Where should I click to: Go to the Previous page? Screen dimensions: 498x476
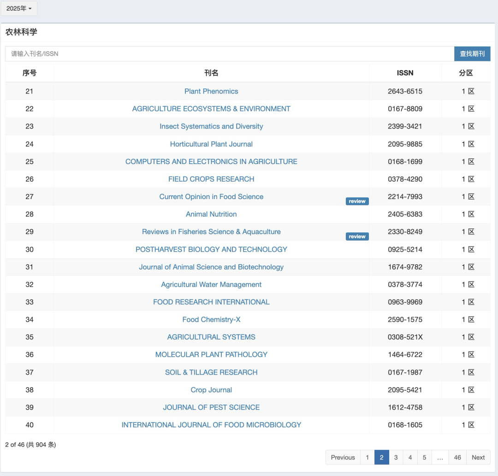tap(343, 457)
